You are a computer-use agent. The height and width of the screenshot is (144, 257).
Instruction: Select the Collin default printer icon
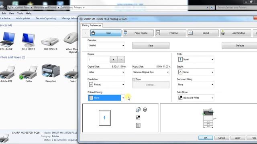tap(29, 73)
